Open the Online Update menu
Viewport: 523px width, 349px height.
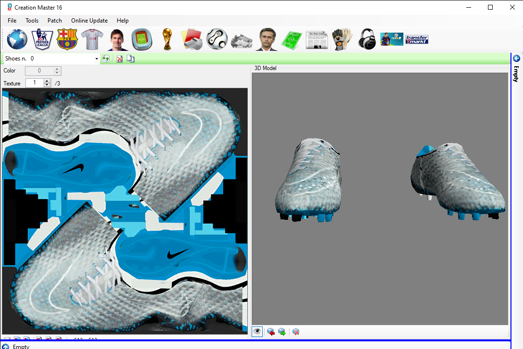click(x=89, y=21)
